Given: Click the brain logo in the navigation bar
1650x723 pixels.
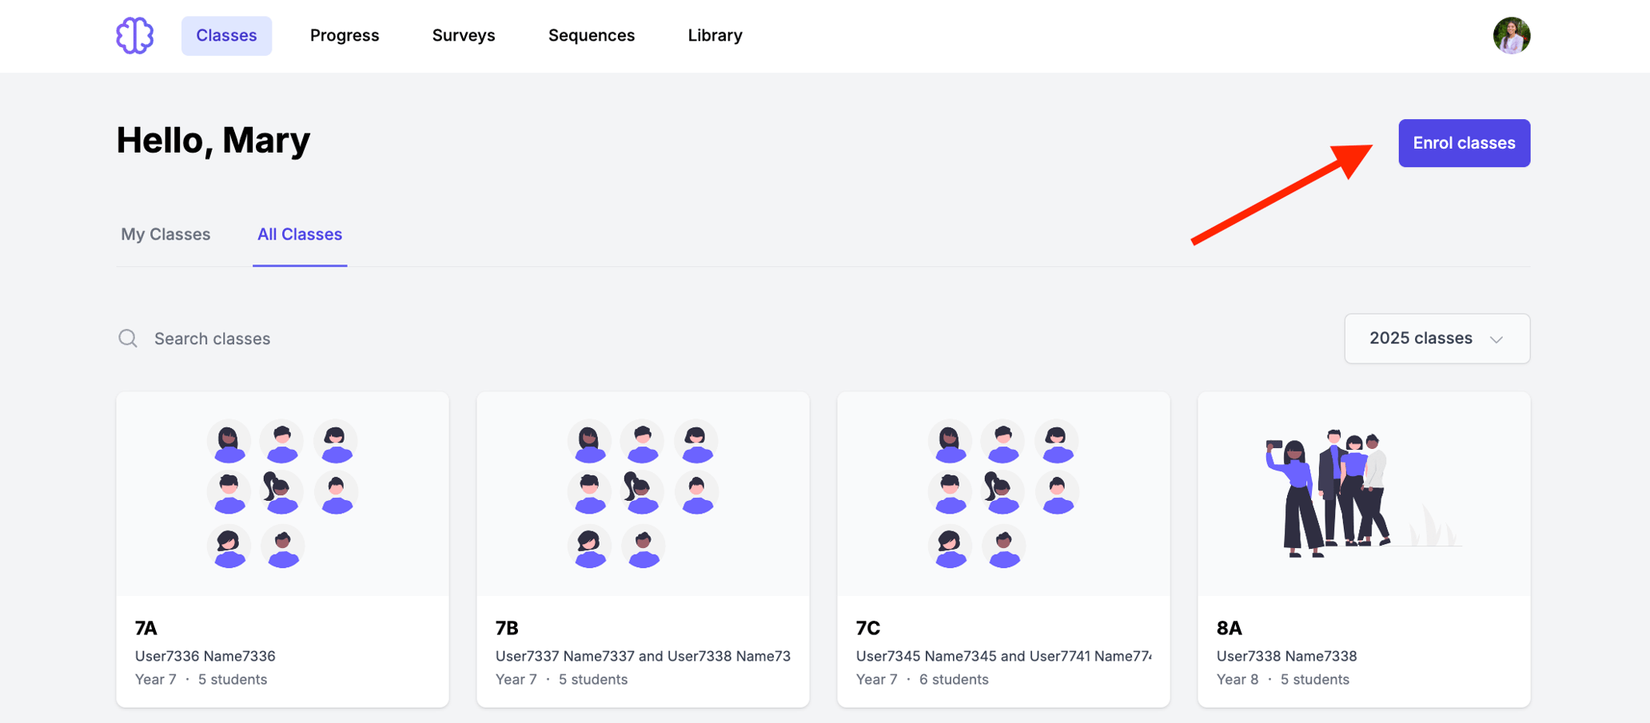Looking at the screenshot, I should [x=134, y=35].
